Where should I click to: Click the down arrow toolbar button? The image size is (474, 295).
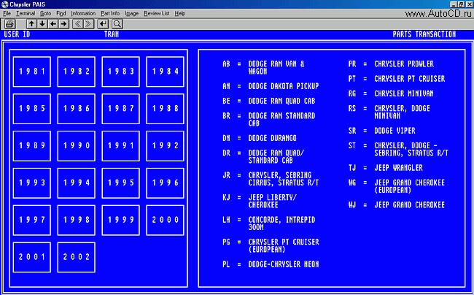tap(42, 24)
